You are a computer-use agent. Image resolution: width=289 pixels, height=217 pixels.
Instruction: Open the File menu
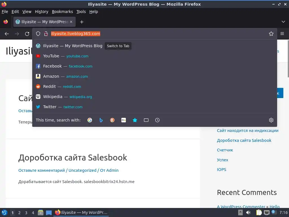point(5,12)
